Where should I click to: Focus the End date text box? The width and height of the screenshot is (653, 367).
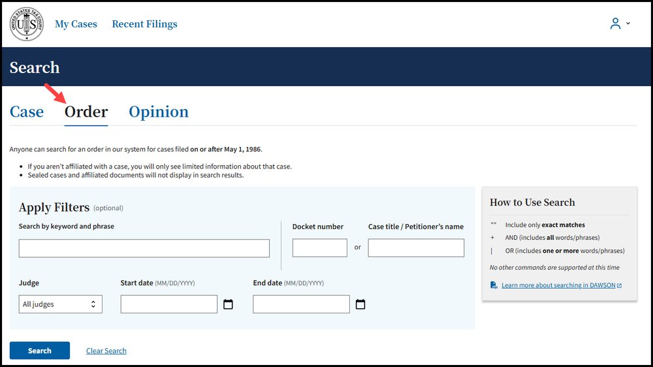click(301, 304)
